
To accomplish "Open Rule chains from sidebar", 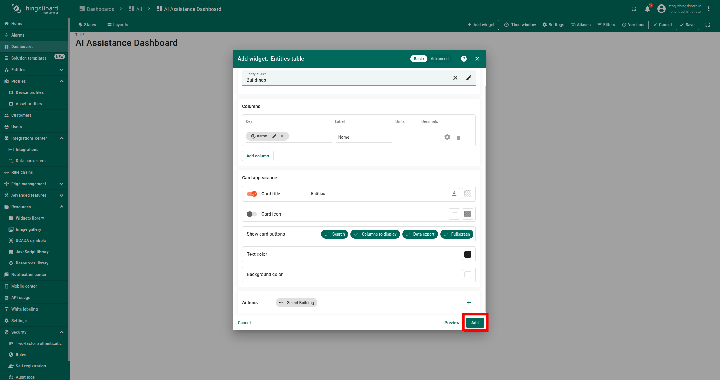I will pos(22,172).
